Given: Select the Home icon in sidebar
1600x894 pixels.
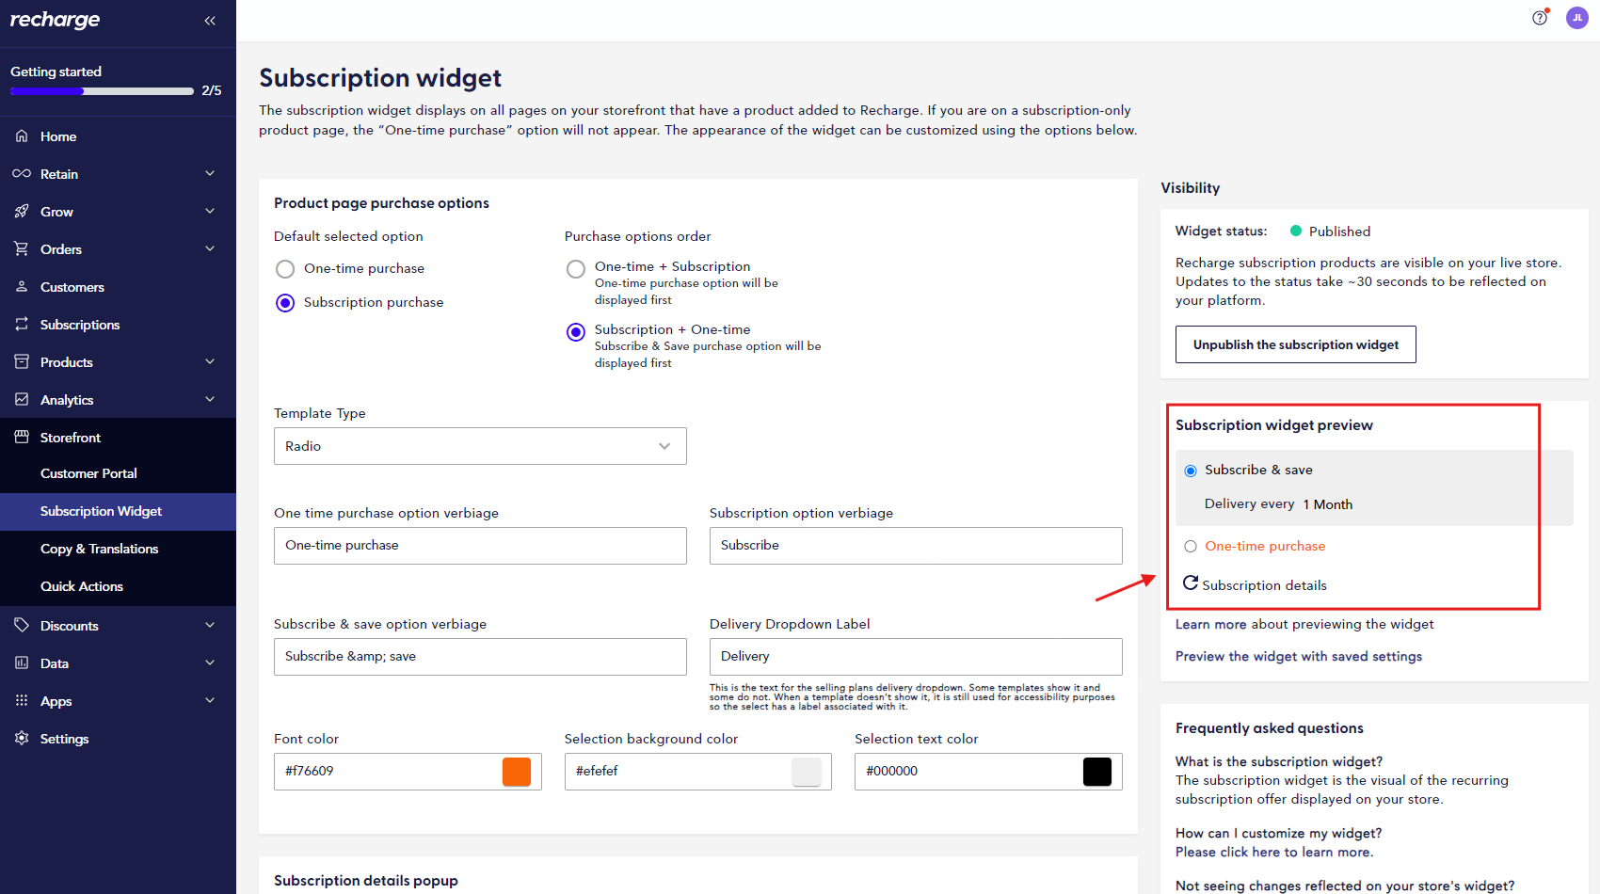Looking at the screenshot, I should [21, 136].
